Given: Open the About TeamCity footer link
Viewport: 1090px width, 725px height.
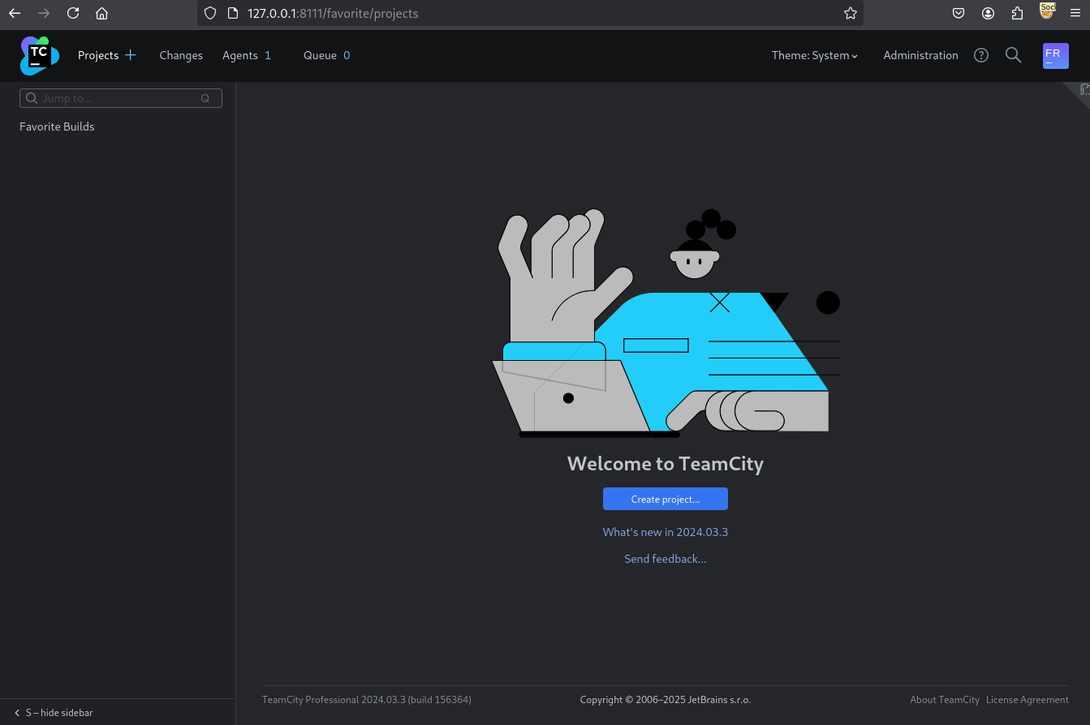Looking at the screenshot, I should tap(945, 700).
